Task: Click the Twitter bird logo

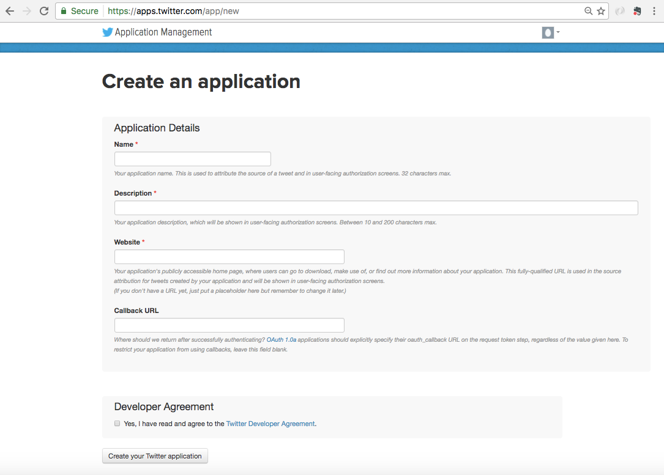Action: [108, 32]
